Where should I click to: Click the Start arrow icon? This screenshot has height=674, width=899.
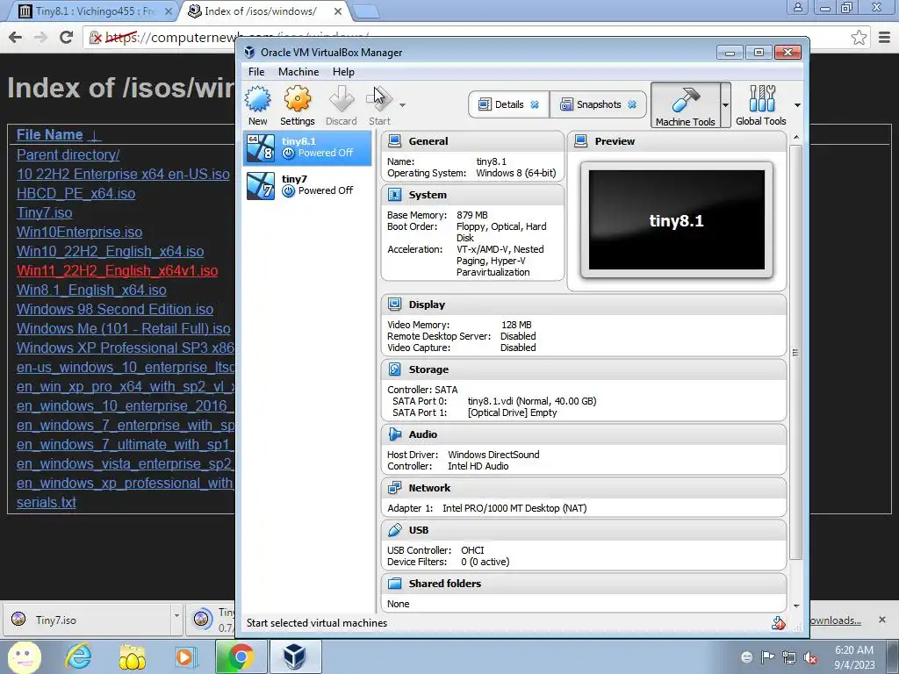pyautogui.click(x=379, y=98)
